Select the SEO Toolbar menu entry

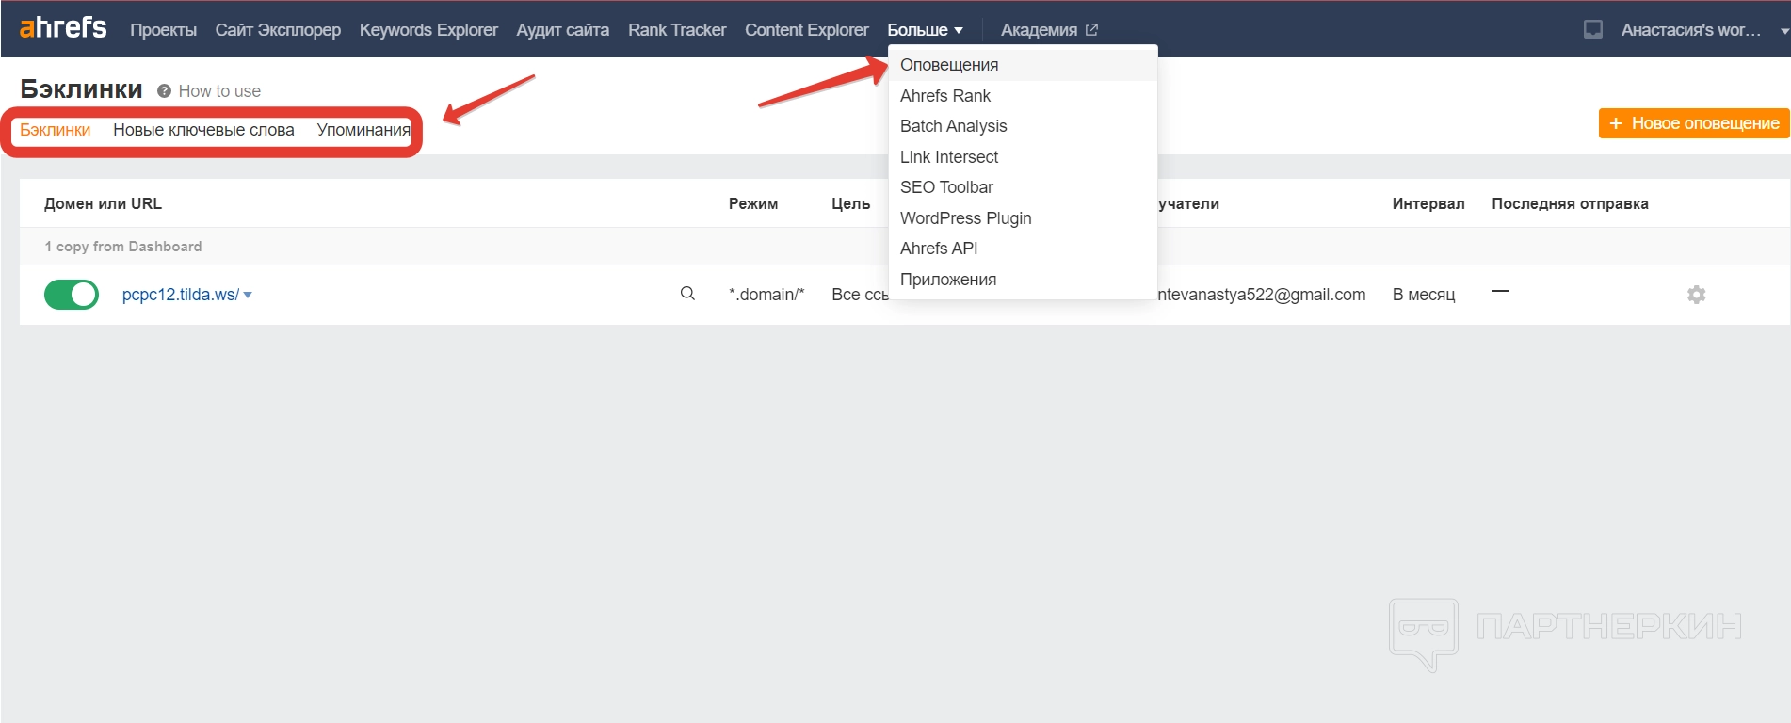pos(946,187)
